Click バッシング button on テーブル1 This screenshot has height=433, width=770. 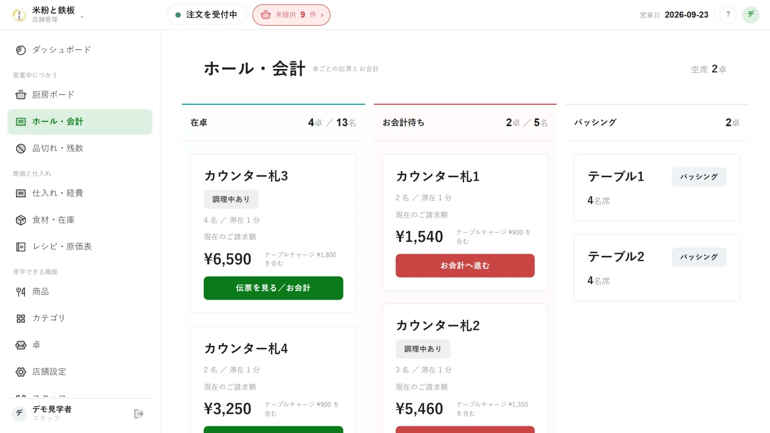tap(699, 177)
